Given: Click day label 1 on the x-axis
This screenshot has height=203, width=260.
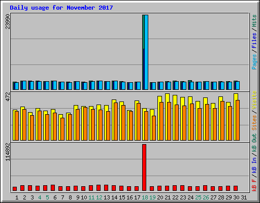Looking at the screenshot, I should click(x=17, y=197).
